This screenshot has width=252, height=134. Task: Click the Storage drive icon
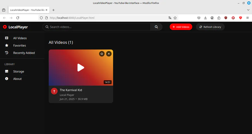pos(7,71)
